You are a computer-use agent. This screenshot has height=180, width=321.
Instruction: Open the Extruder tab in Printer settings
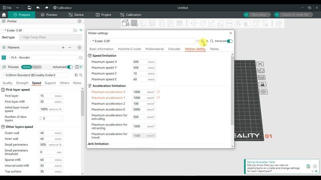click(174, 49)
